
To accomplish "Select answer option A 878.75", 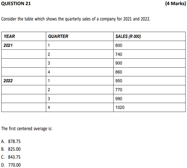I will click(x=11, y=141).
